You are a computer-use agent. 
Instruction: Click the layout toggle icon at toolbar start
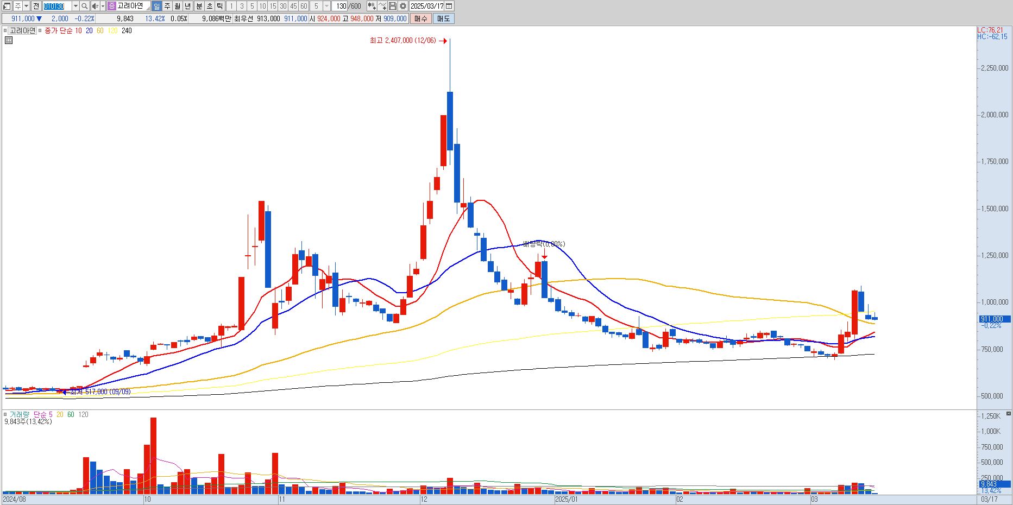pos(7,6)
